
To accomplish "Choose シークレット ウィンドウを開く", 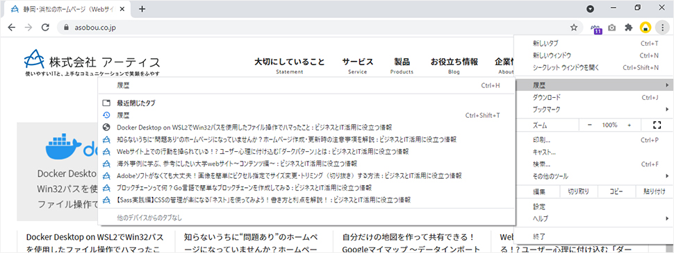I will click(593, 67).
